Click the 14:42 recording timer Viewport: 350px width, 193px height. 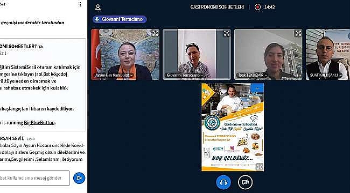tap(269, 7)
